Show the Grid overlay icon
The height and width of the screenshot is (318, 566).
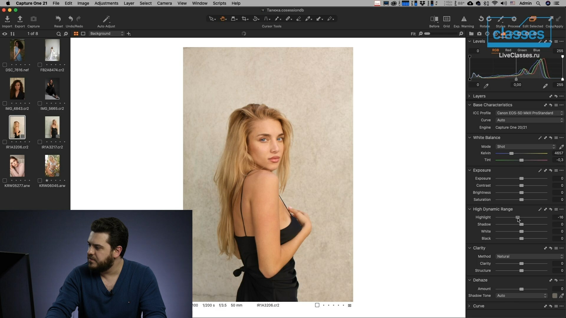pos(447,19)
